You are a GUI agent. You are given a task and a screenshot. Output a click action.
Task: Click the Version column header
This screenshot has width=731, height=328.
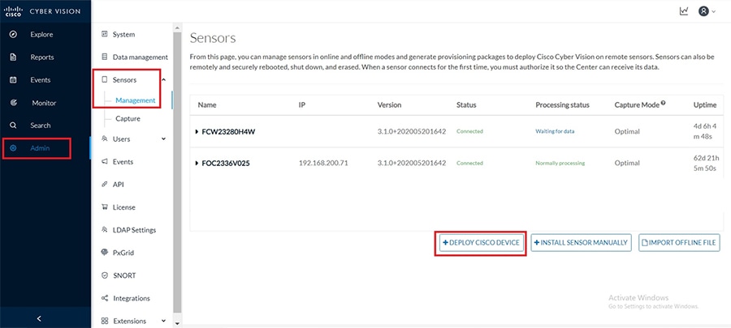click(389, 105)
